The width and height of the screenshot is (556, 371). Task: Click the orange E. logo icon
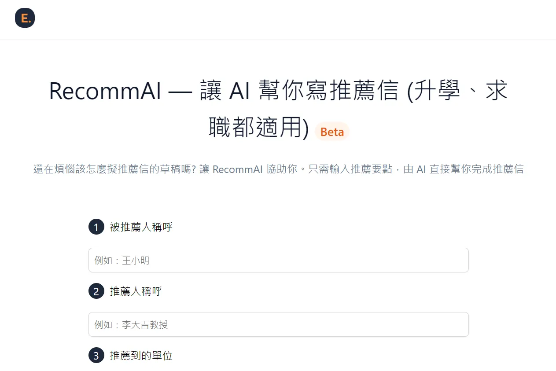pos(25,18)
